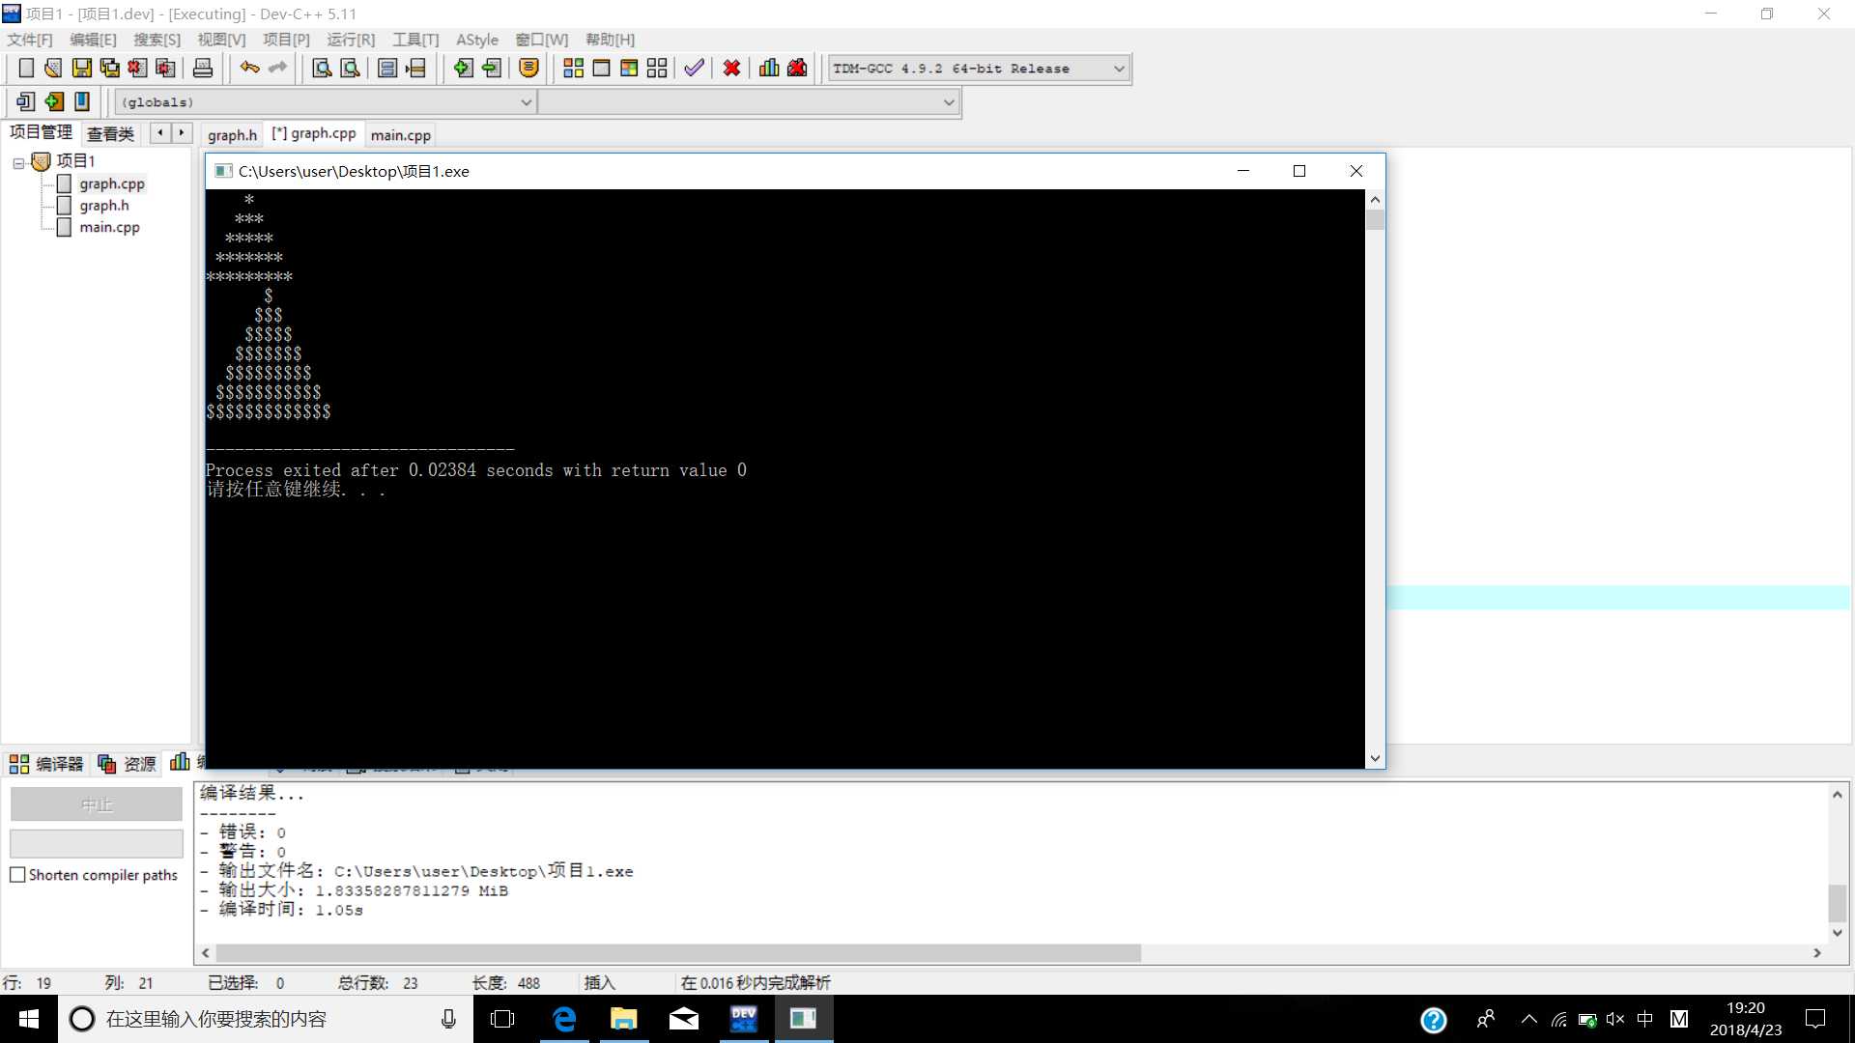Image resolution: width=1855 pixels, height=1043 pixels.
Task: Click the Delete Profiling Information icon
Action: pos(797,68)
